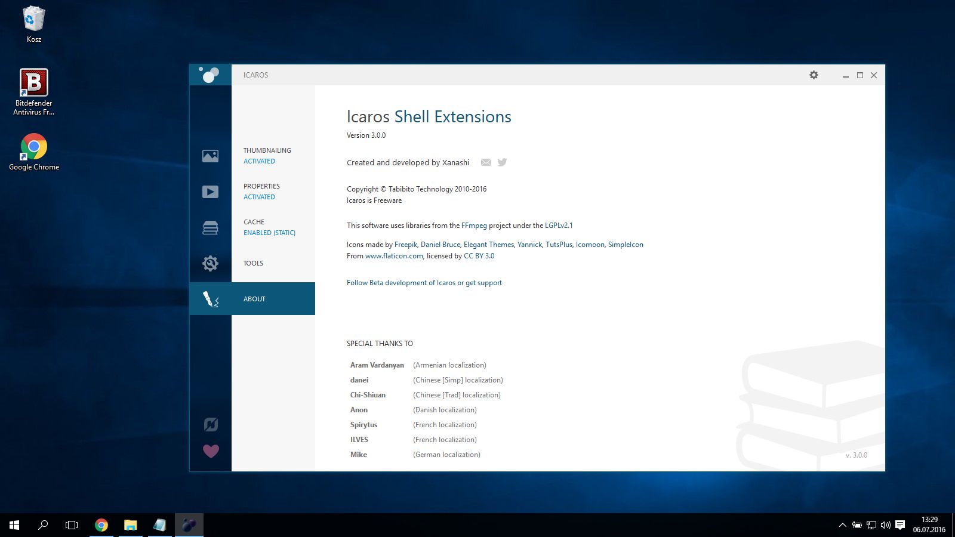
Task: Open the Elegant Themes link
Action: 489,245
